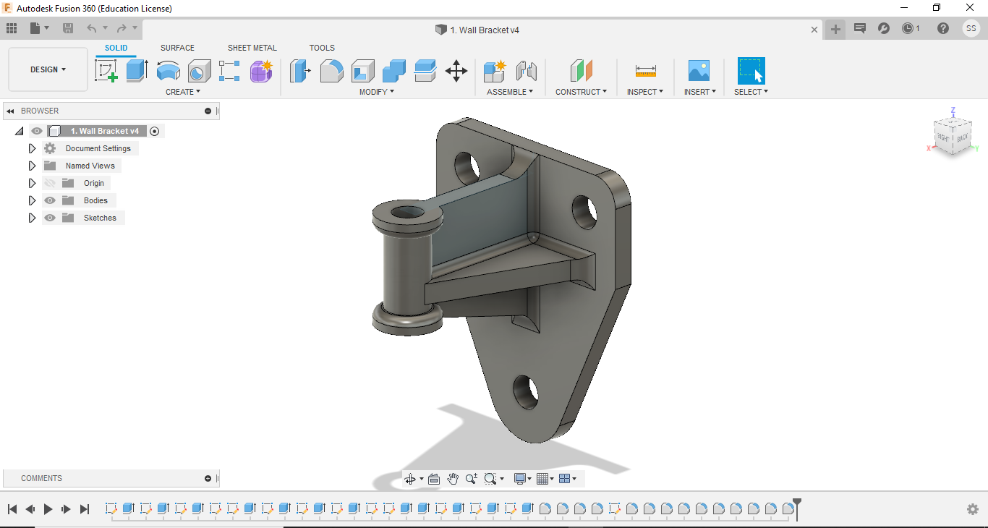The height and width of the screenshot is (528, 988).
Task: Switch to the SOLID tab
Action: click(x=116, y=48)
